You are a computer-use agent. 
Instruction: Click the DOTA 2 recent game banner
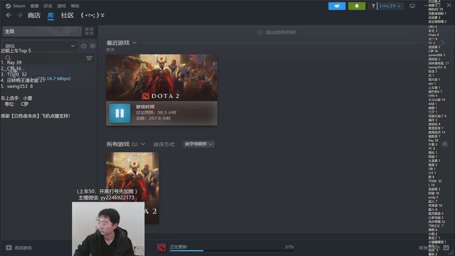162,77
